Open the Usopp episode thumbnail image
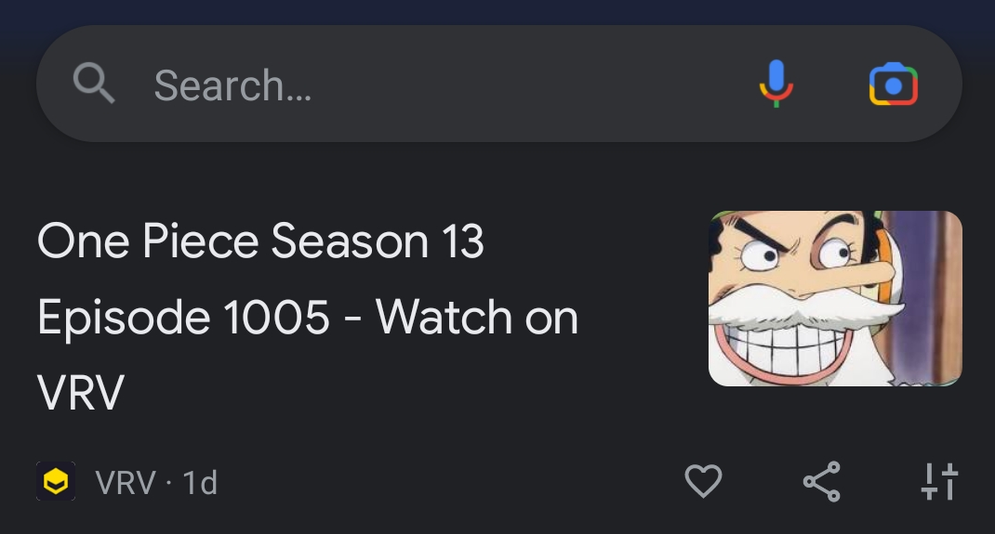This screenshot has width=995, height=534. pyautogui.click(x=835, y=298)
